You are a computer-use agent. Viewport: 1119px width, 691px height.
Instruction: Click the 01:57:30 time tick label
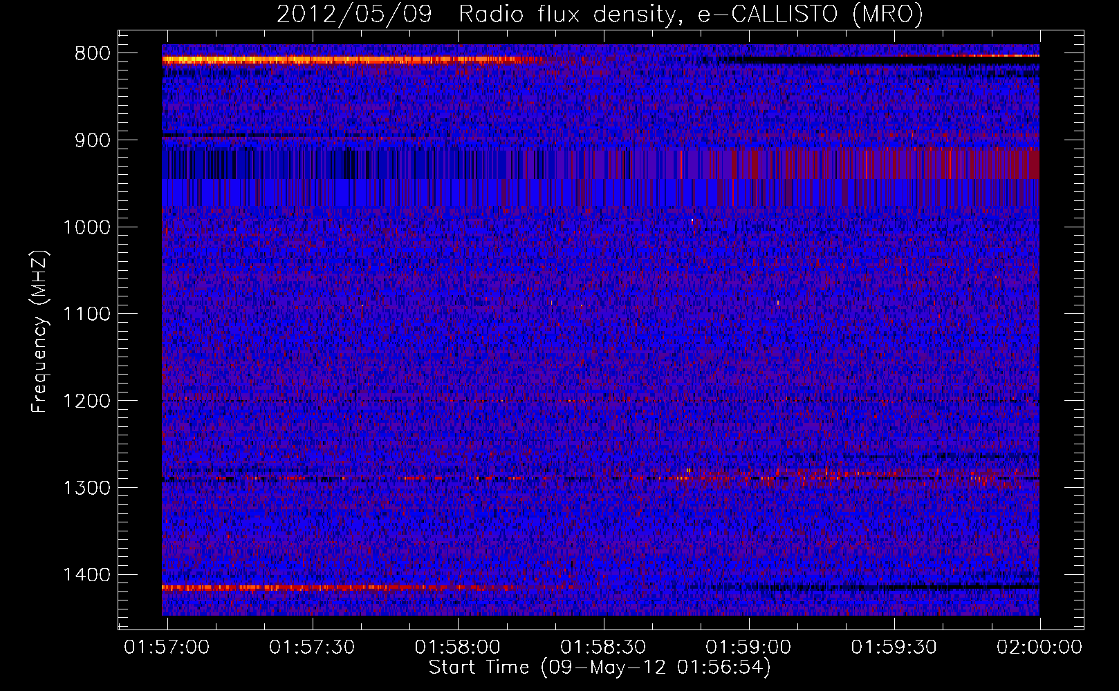click(x=312, y=647)
